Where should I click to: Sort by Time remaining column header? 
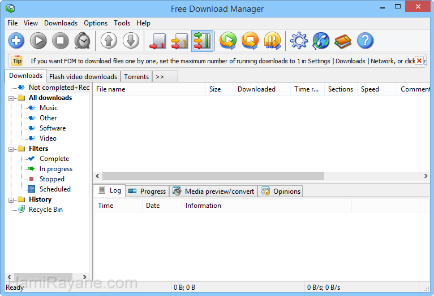click(307, 89)
